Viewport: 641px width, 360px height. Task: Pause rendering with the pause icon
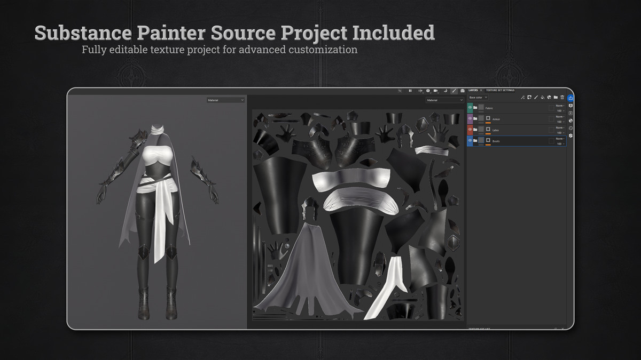pyautogui.click(x=410, y=91)
